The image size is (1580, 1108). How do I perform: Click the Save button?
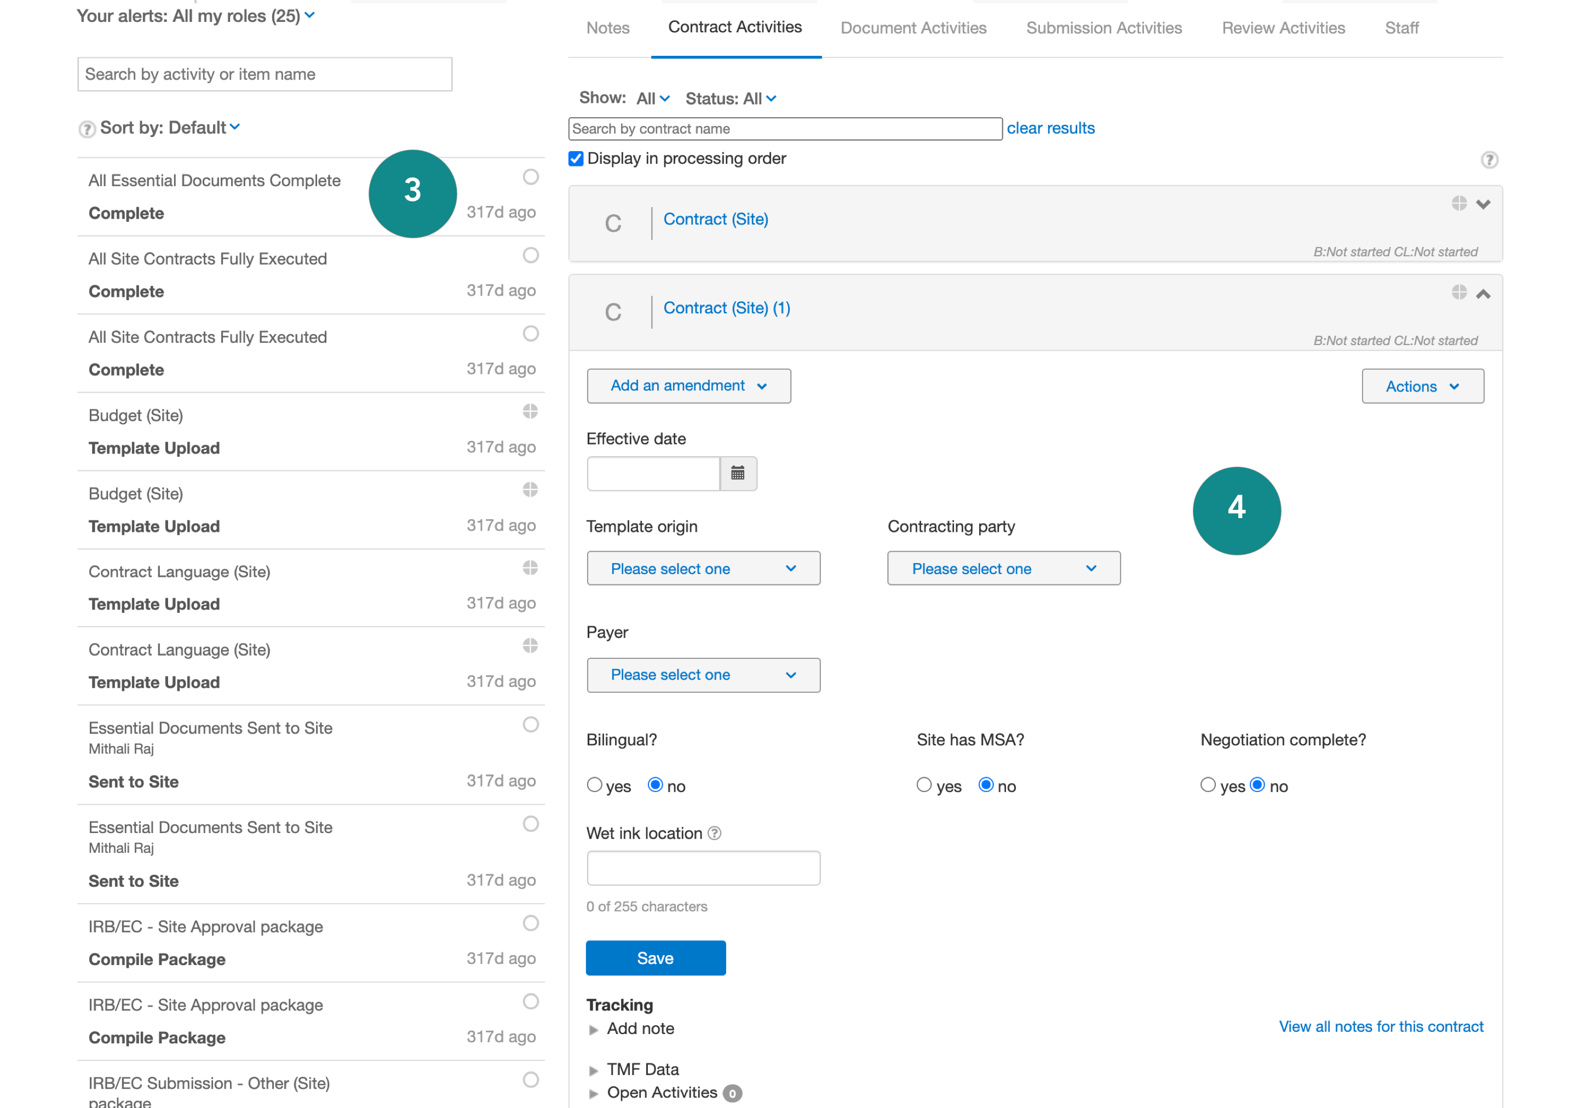655,958
